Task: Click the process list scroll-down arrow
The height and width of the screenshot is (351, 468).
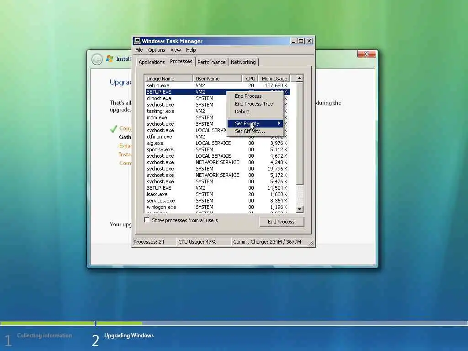Action: [299, 209]
